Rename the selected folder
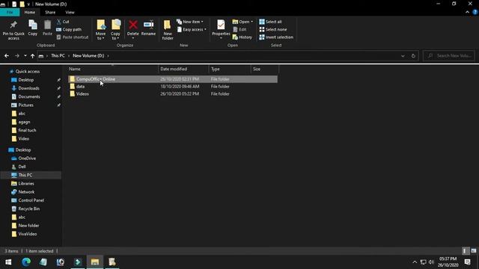 coord(148,28)
